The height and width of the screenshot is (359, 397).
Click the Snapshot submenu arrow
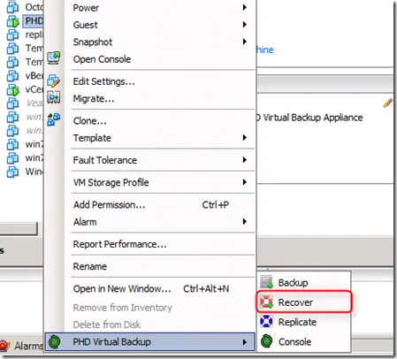244,42
